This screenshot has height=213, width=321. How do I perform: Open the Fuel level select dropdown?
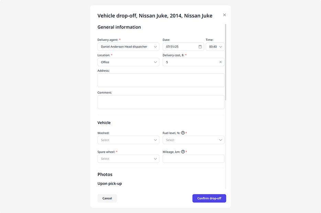pos(193,140)
